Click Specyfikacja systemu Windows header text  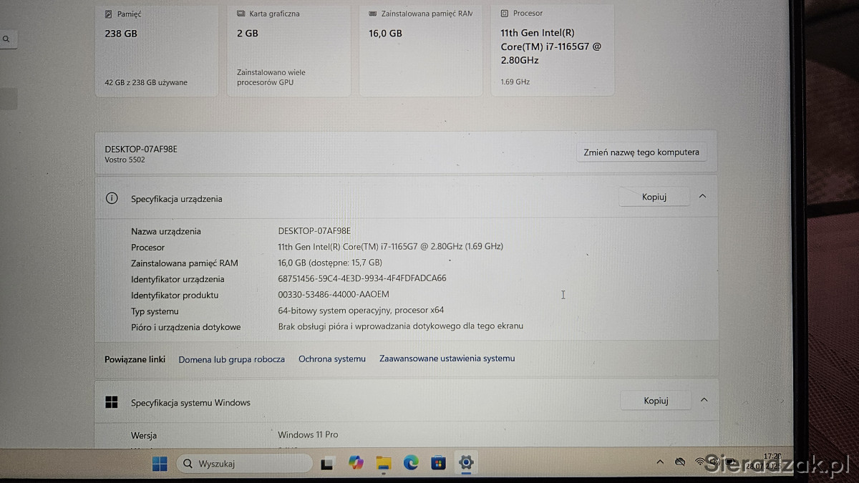190,403
